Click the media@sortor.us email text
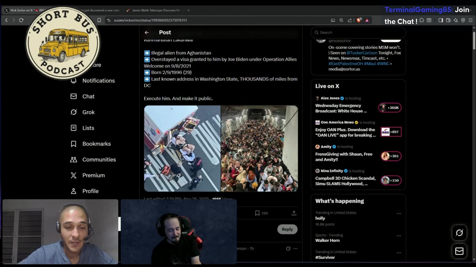Image resolution: width=476 pixels, height=267 pixels. tap(344, 69)
